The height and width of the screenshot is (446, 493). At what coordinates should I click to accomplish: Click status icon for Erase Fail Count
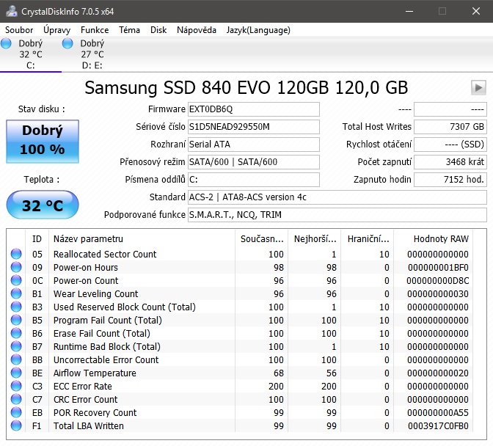pyautogui.click(x=16, y=333)
